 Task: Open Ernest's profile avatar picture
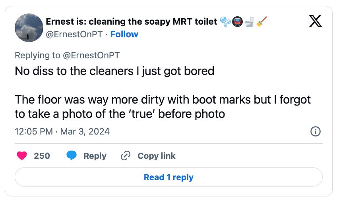(28, 28)
